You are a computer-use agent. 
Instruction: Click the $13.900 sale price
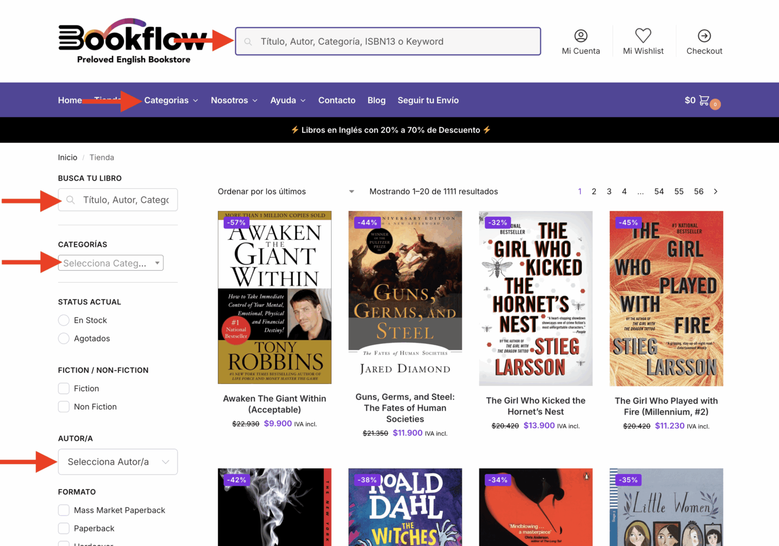[539, 426]
